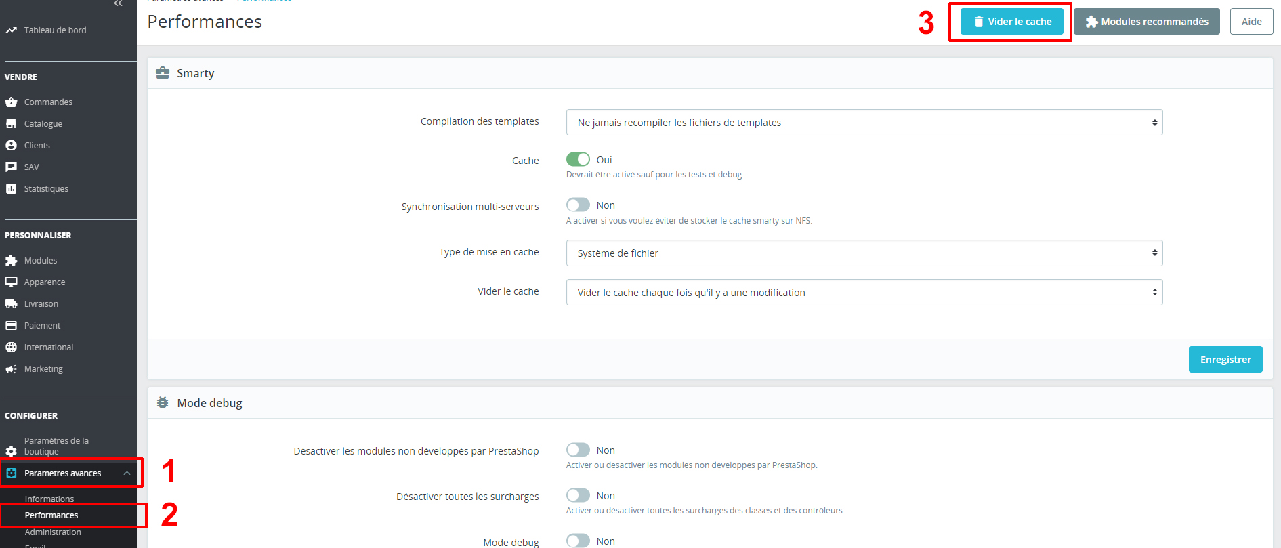The image size is (1281, 548).
Task: Click the Statistiques chart icon
Action: click(11, 189)
